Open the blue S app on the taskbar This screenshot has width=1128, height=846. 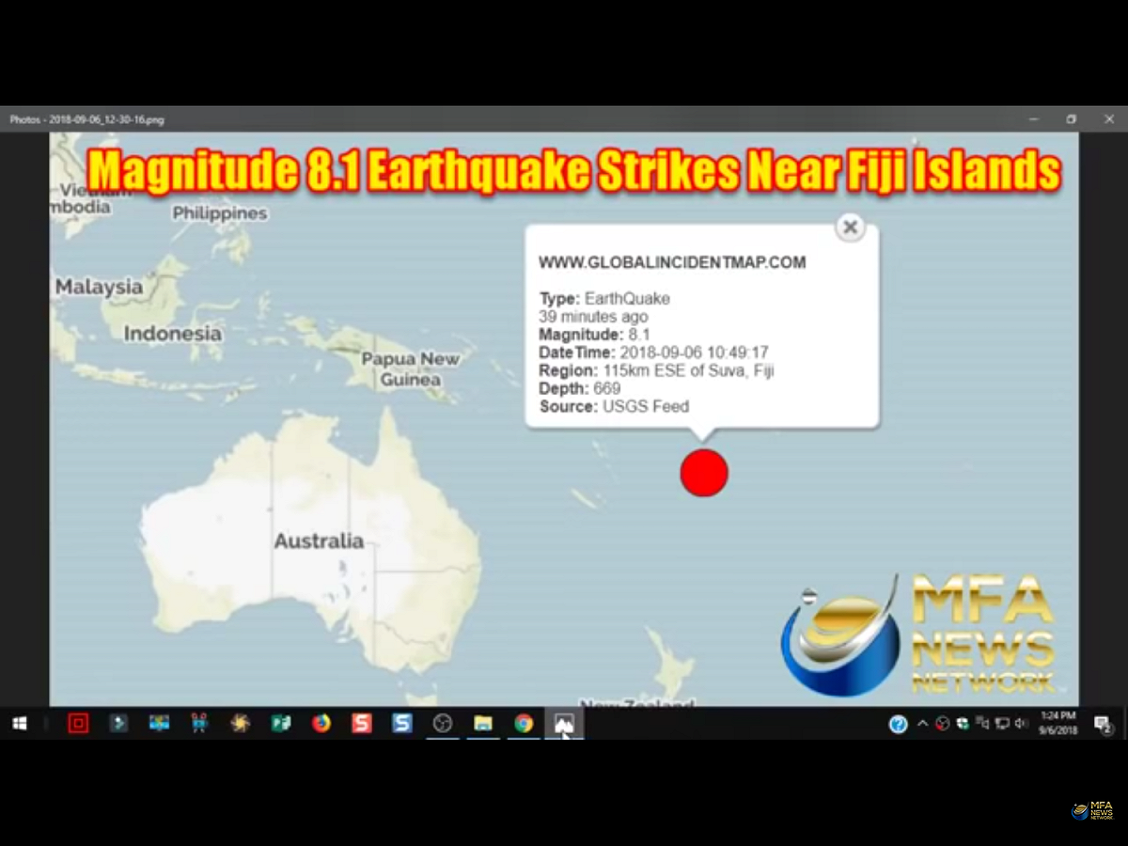coord(402,723)
